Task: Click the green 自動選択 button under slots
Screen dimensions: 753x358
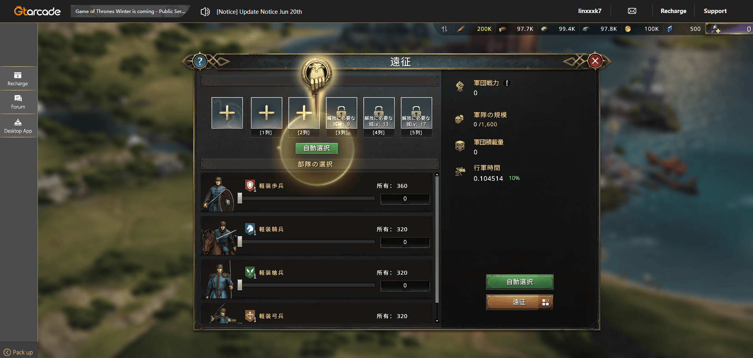Action: tap(317, 148)
